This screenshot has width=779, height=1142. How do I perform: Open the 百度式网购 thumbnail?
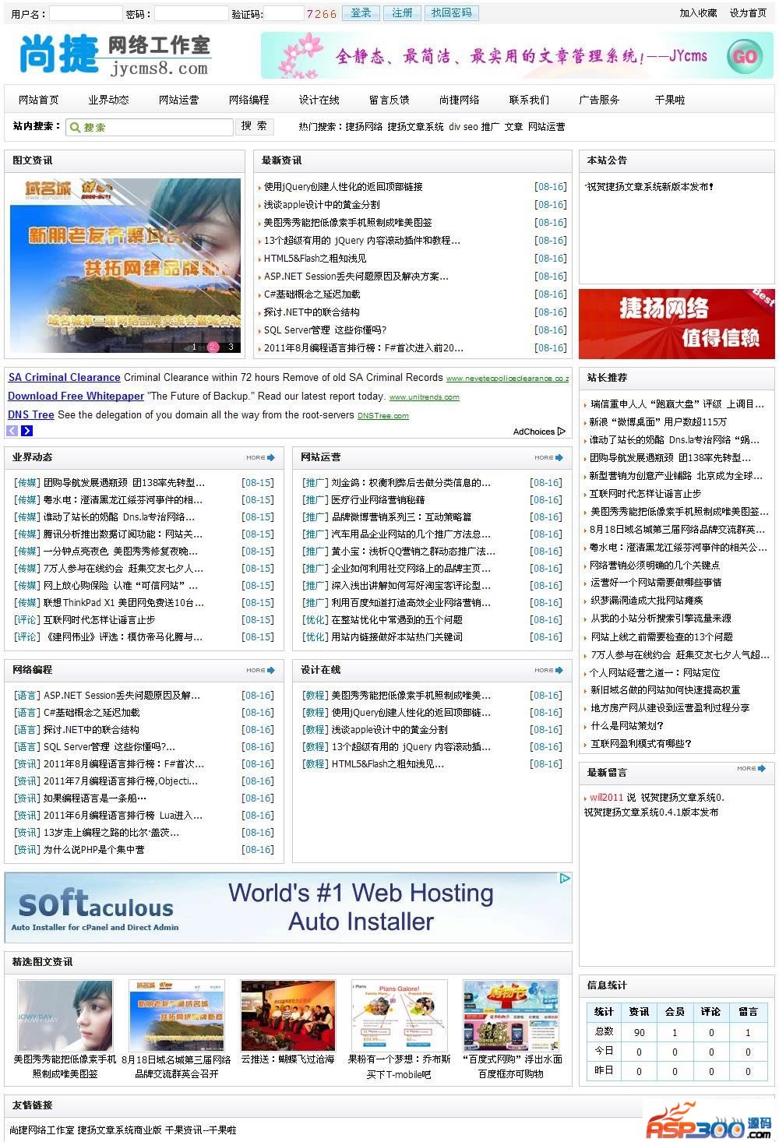point(511,1015)
